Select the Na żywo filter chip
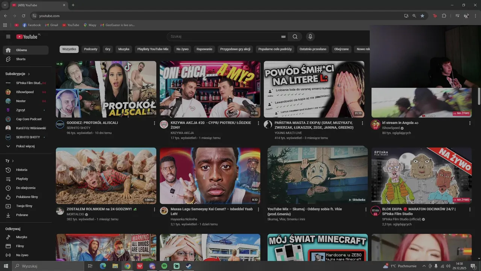 [183, 49]
